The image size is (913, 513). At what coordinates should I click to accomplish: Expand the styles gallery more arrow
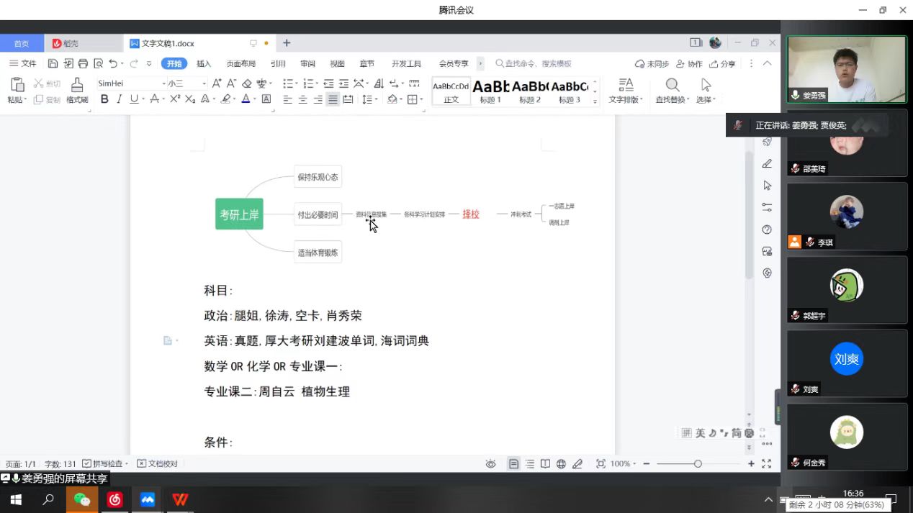coord(595,102)
